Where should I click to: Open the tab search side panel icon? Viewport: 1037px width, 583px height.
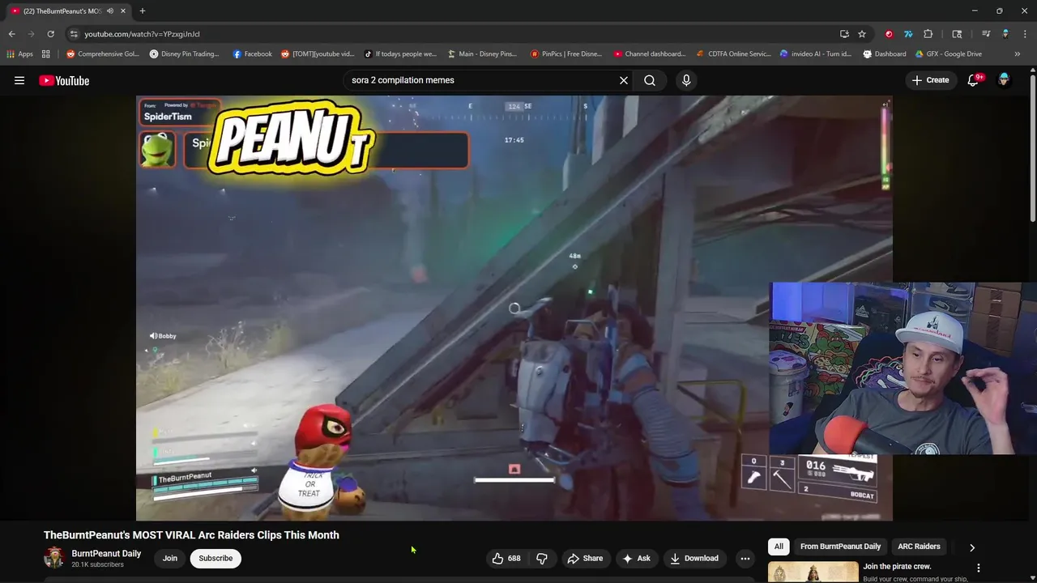point(957,34)
